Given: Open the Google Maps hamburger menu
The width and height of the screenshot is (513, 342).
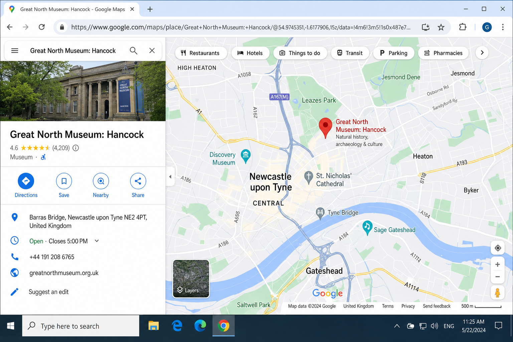Looking at the screenshot, I should (15, 51).
